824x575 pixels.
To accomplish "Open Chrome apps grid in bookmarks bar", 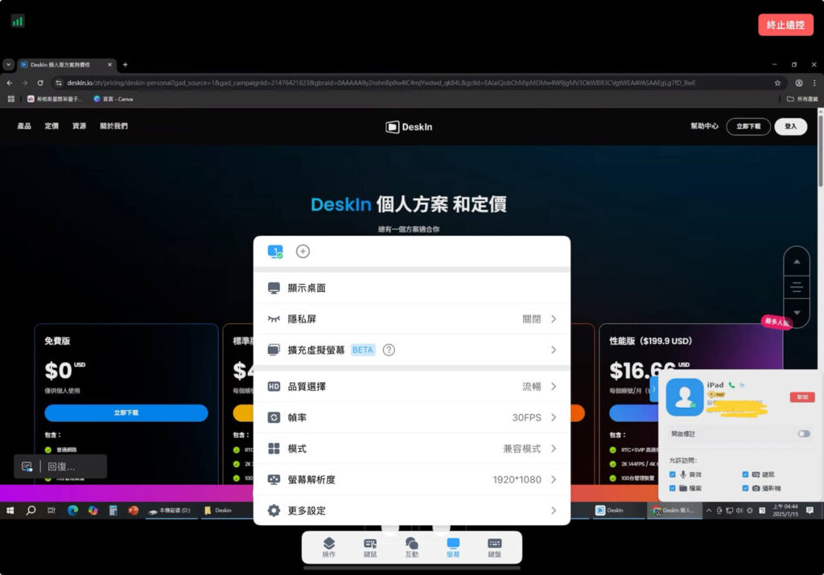I will pos(11,99).
